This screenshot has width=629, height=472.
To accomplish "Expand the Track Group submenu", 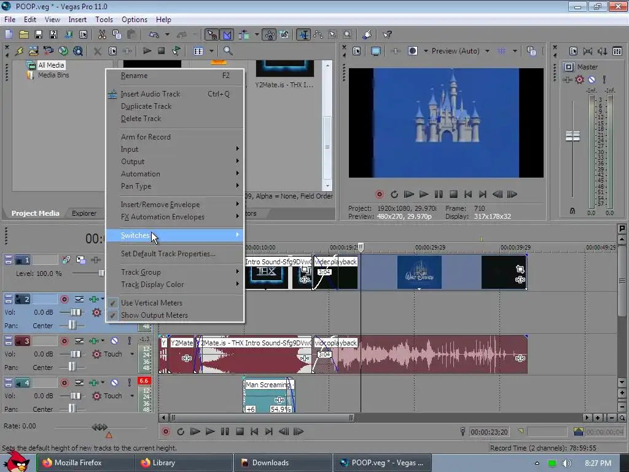I will (175, 272).
